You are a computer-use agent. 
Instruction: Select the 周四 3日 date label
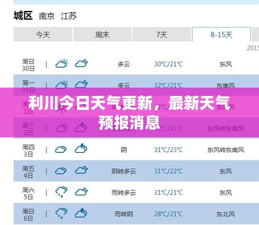[29, 150]
